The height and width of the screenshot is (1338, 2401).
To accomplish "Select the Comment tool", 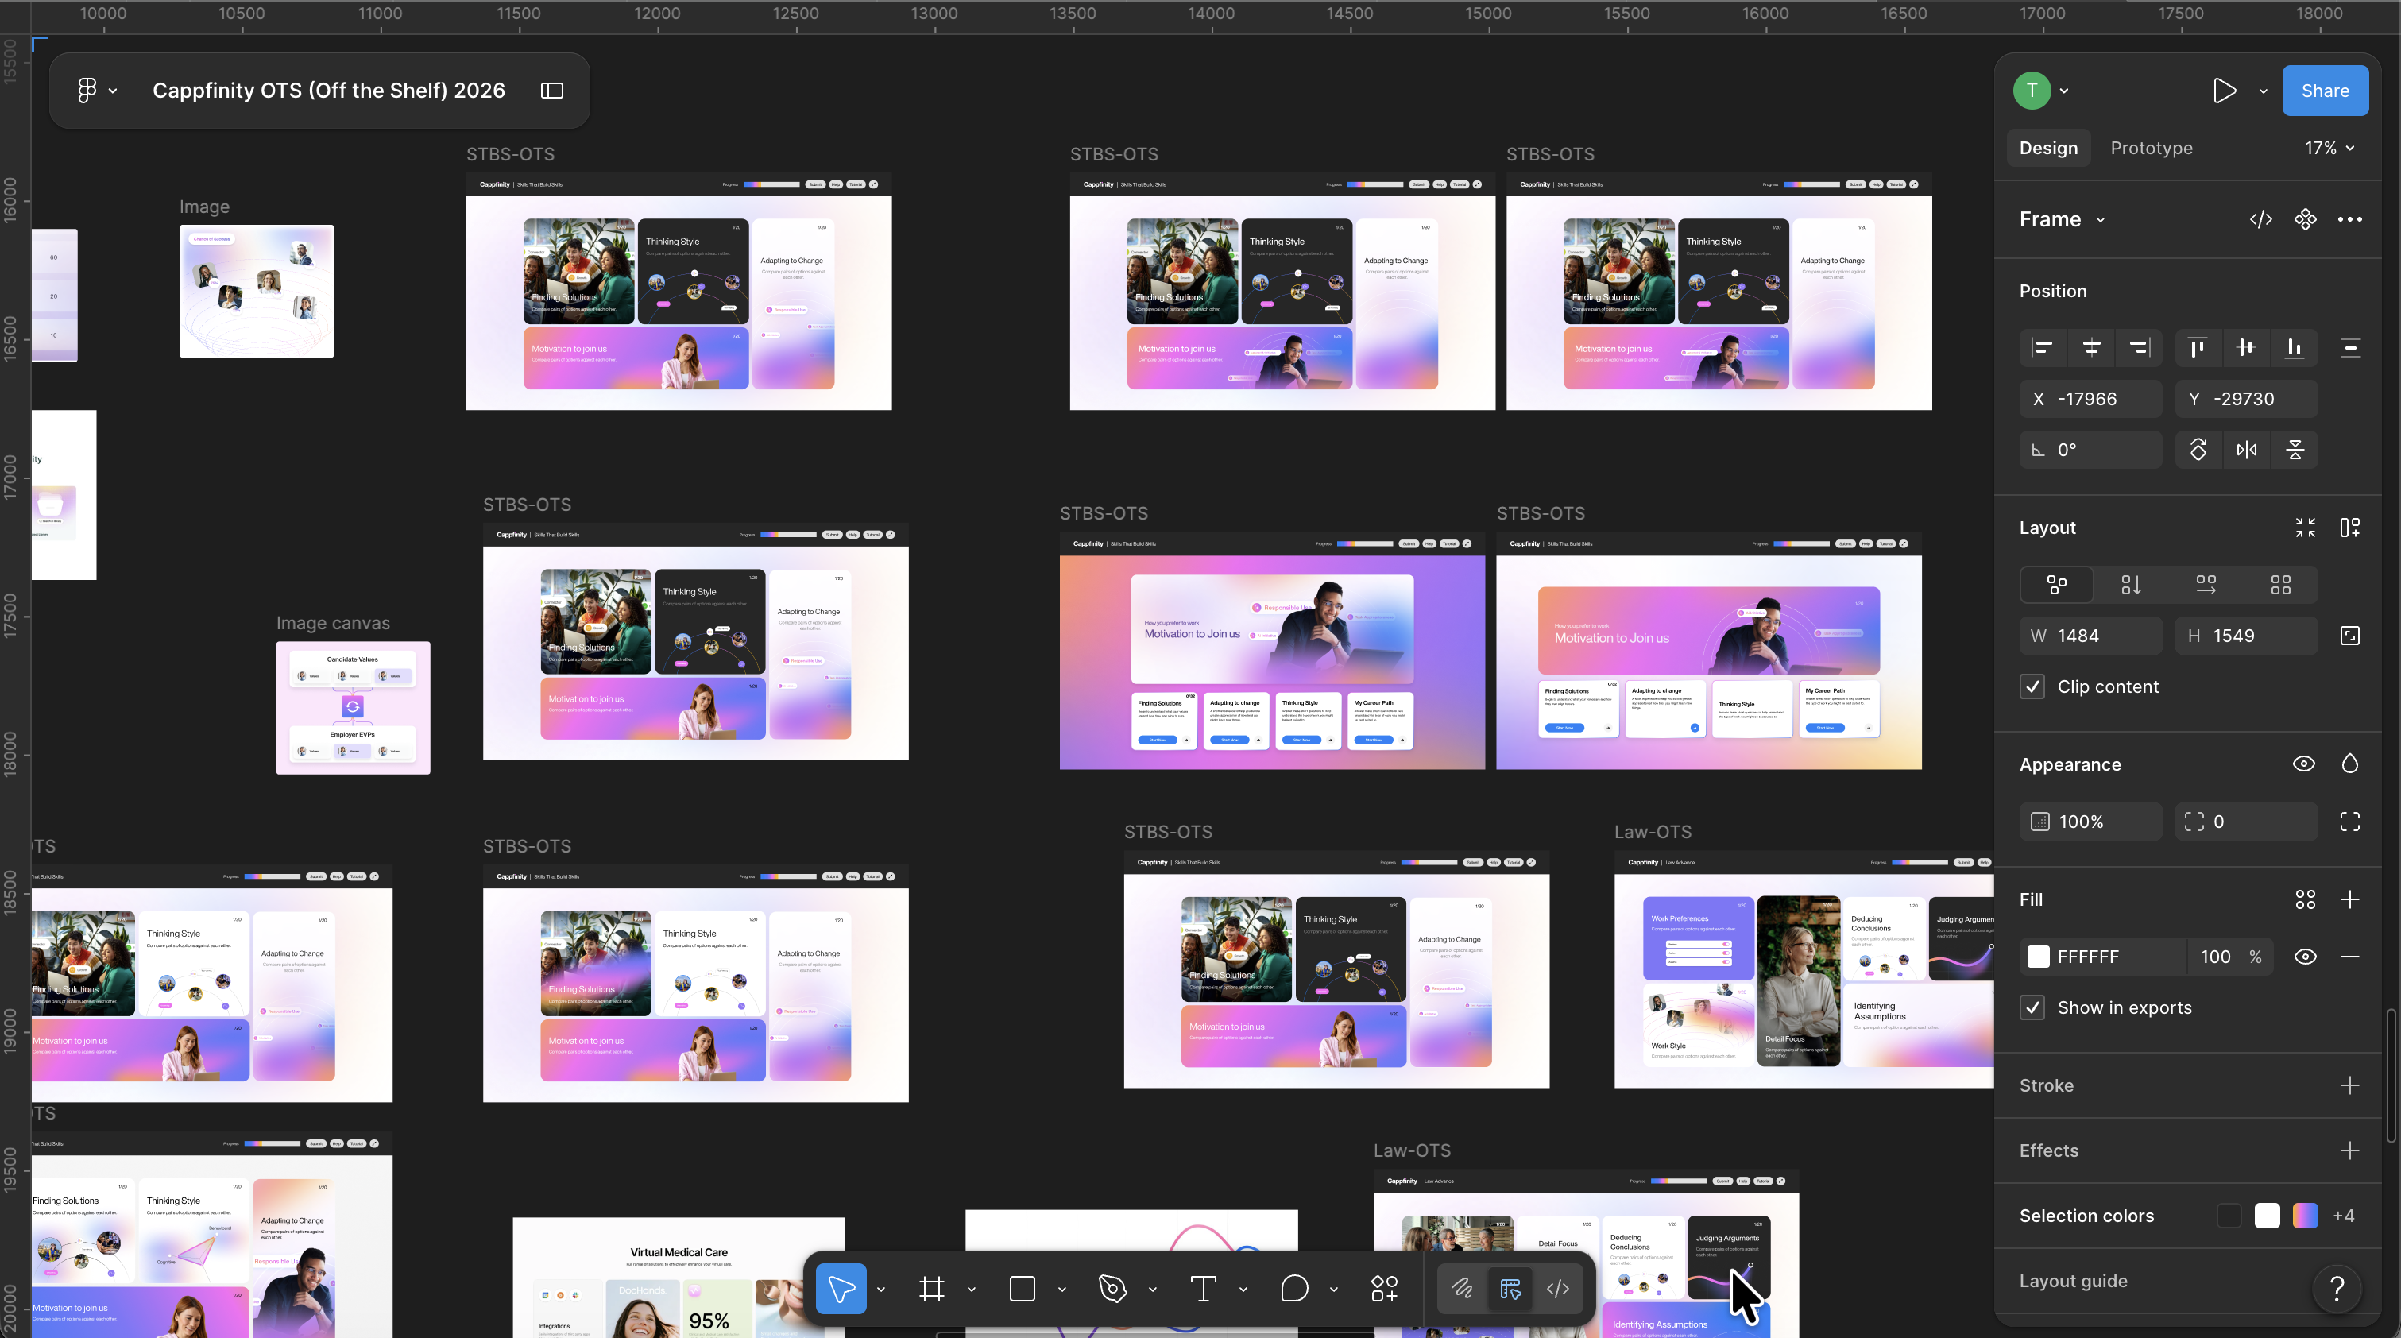I will pos(1293,1290).
